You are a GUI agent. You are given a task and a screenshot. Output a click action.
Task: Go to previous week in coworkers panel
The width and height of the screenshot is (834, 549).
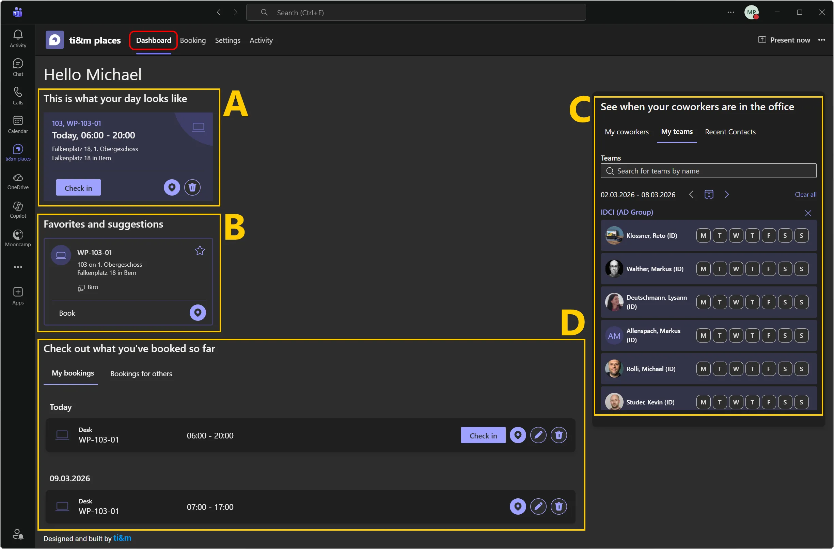[691, 194]
